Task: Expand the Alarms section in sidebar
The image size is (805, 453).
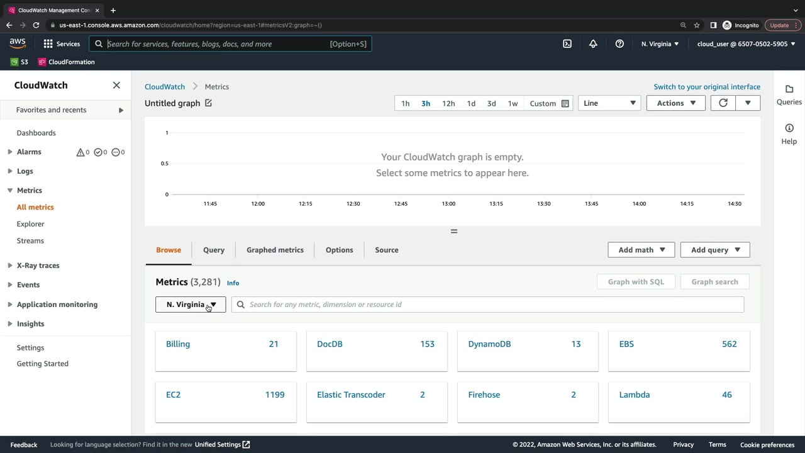Action: 10,152
